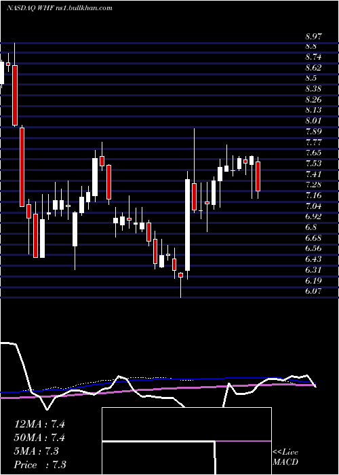Image resolution: width=339 pixels, height=475 pixels.
Task: Click the 7.65 price axis label
Action: pyautogui.click(x=313, y=153)
